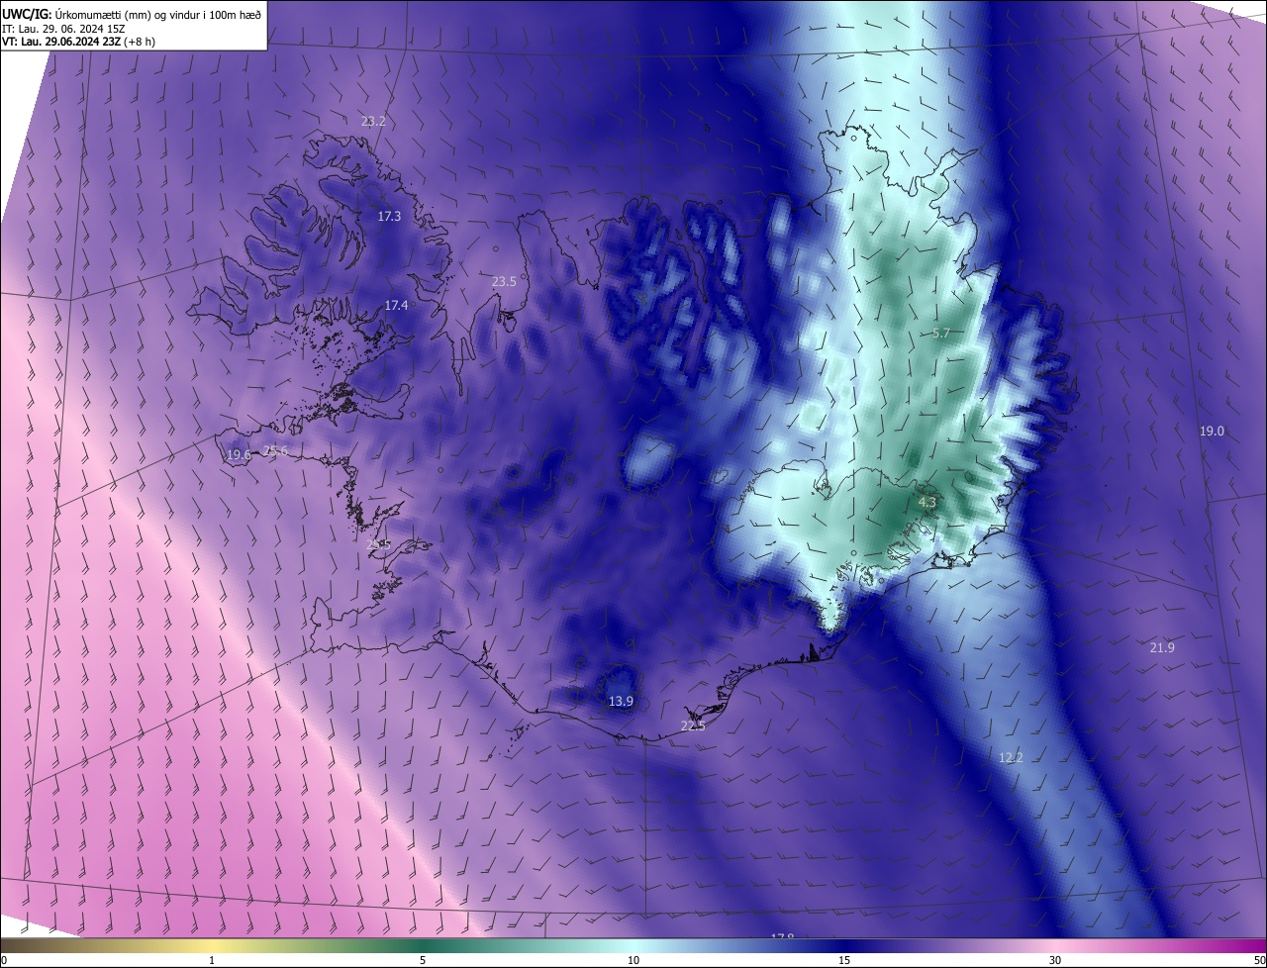This screenshot has width=1267, height=968.
Task: Click the 'IT: Lau. 29. 06. 2024 15Z' line
Action: (62, 28)
